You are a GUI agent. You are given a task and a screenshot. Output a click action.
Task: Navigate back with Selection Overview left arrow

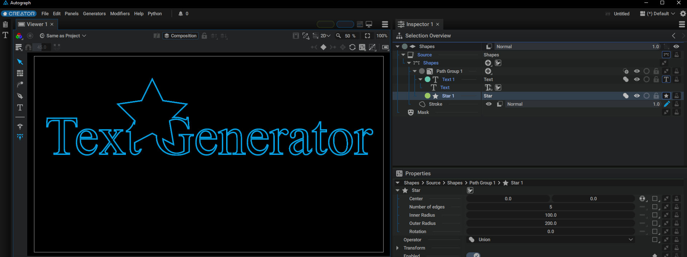[x=674, y=36]
